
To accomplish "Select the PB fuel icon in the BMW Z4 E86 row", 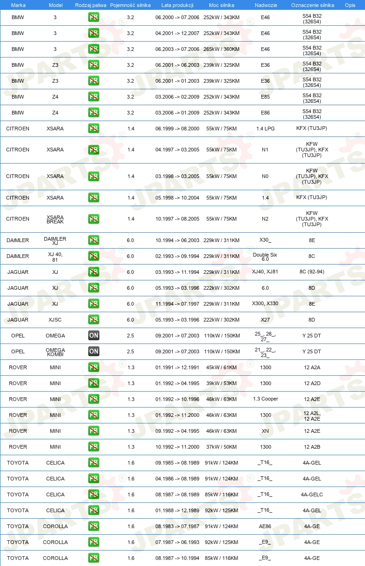I will (93, 113).
